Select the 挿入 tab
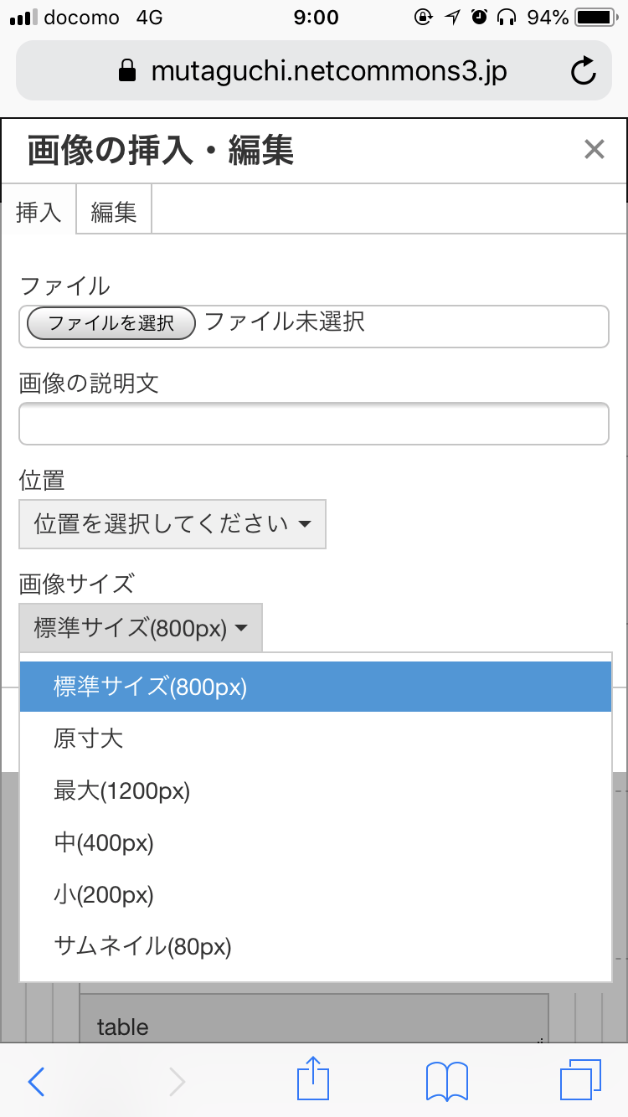The image size is (628, 1117). pos(38,212)
